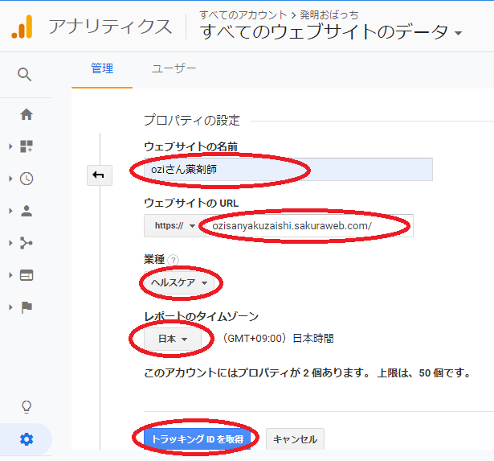Open the 日本 time zone dropdown
The width and height of the screenshot is (494, 461).
point(172,339)
